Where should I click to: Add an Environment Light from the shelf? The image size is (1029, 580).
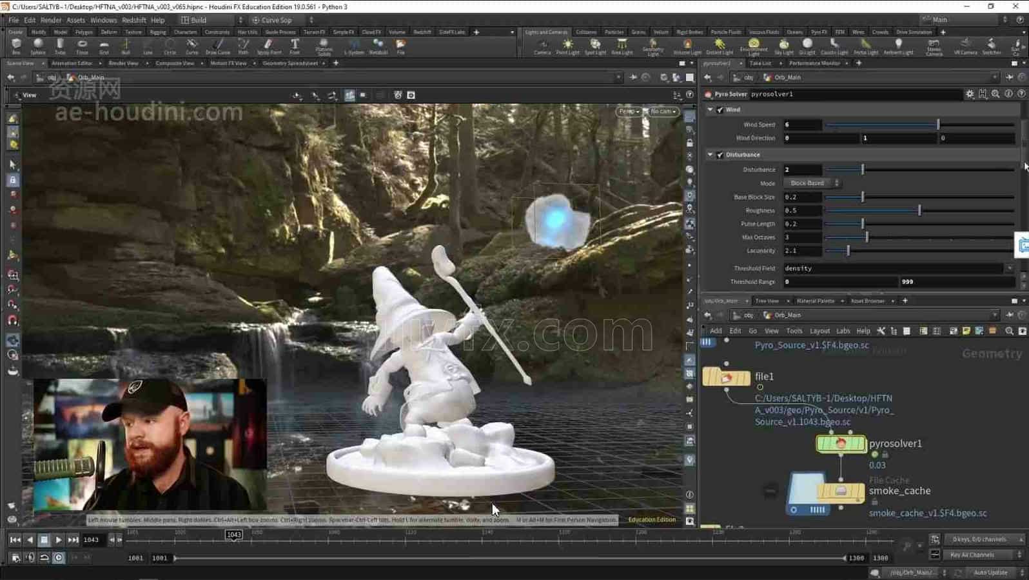[x=754, y=46]
